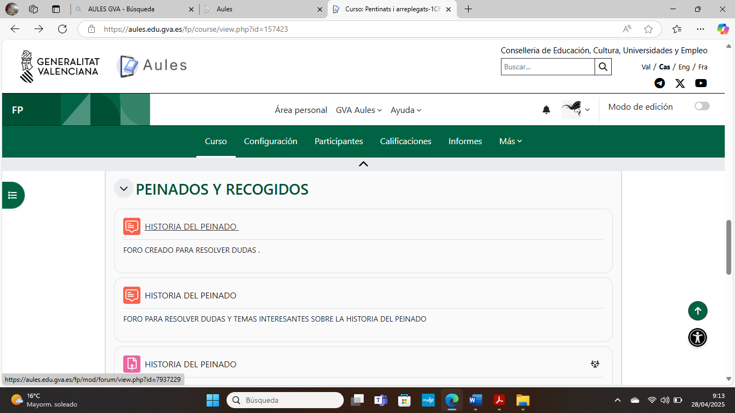Collapse the PEINADOS Y RECOGIDOS section
Screen dimensions: 735x413
tap(123, 189)
